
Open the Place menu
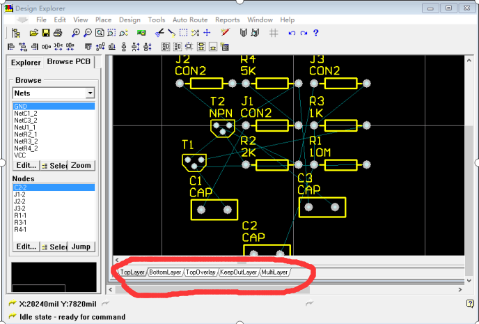[x=103, y=20]
